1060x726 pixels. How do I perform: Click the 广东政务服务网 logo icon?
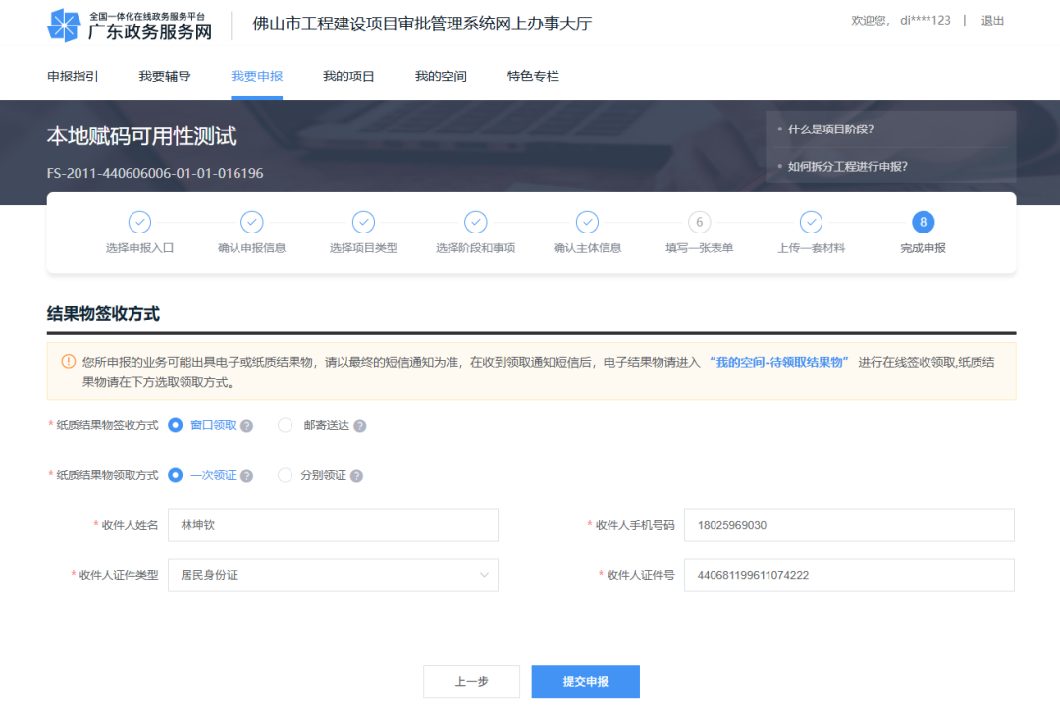[64, 26]
